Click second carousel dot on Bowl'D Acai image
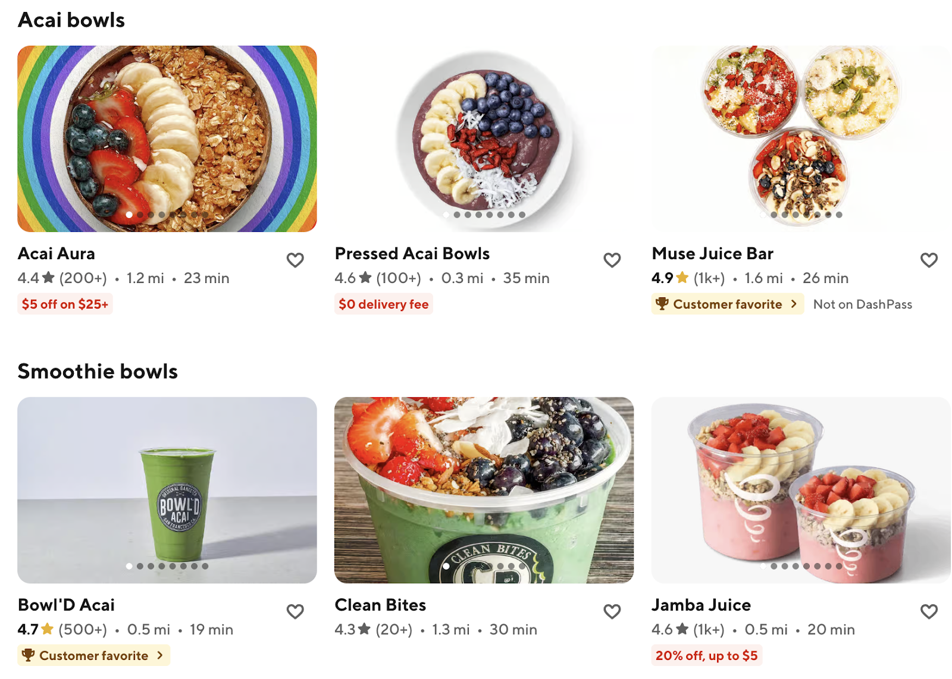The height and width of the screenshot is (679, 952). pos(140,566)
